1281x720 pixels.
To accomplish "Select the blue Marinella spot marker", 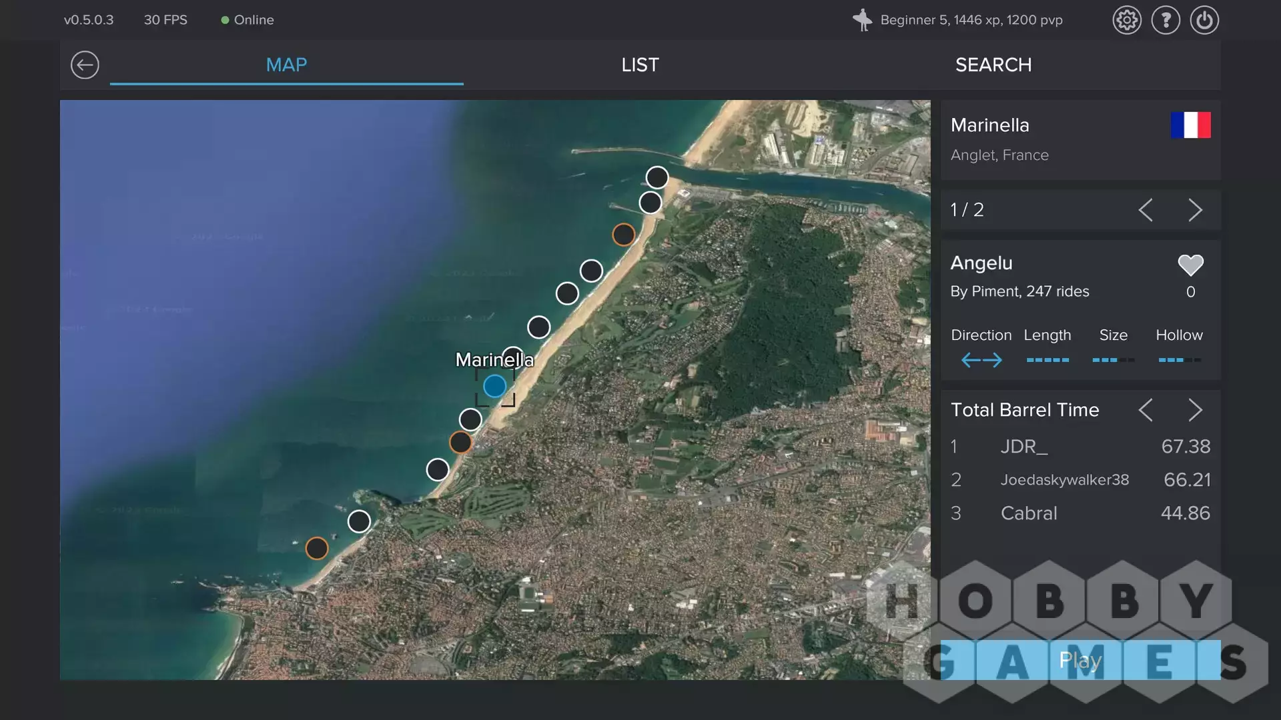I will [x=494, y=386].
